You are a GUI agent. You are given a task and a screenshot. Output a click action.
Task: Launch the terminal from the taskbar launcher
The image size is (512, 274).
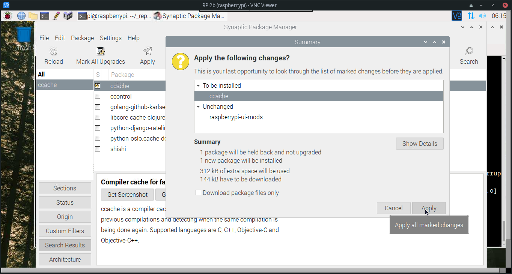[45, 16]
